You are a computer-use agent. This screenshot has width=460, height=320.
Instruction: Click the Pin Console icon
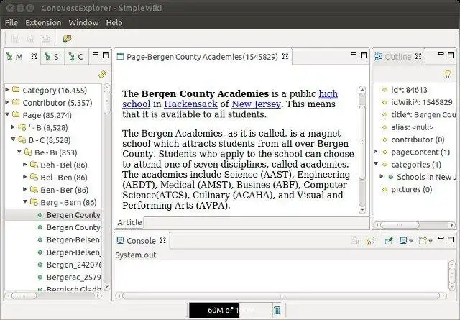pyautogui.click(x=389, y=241)
